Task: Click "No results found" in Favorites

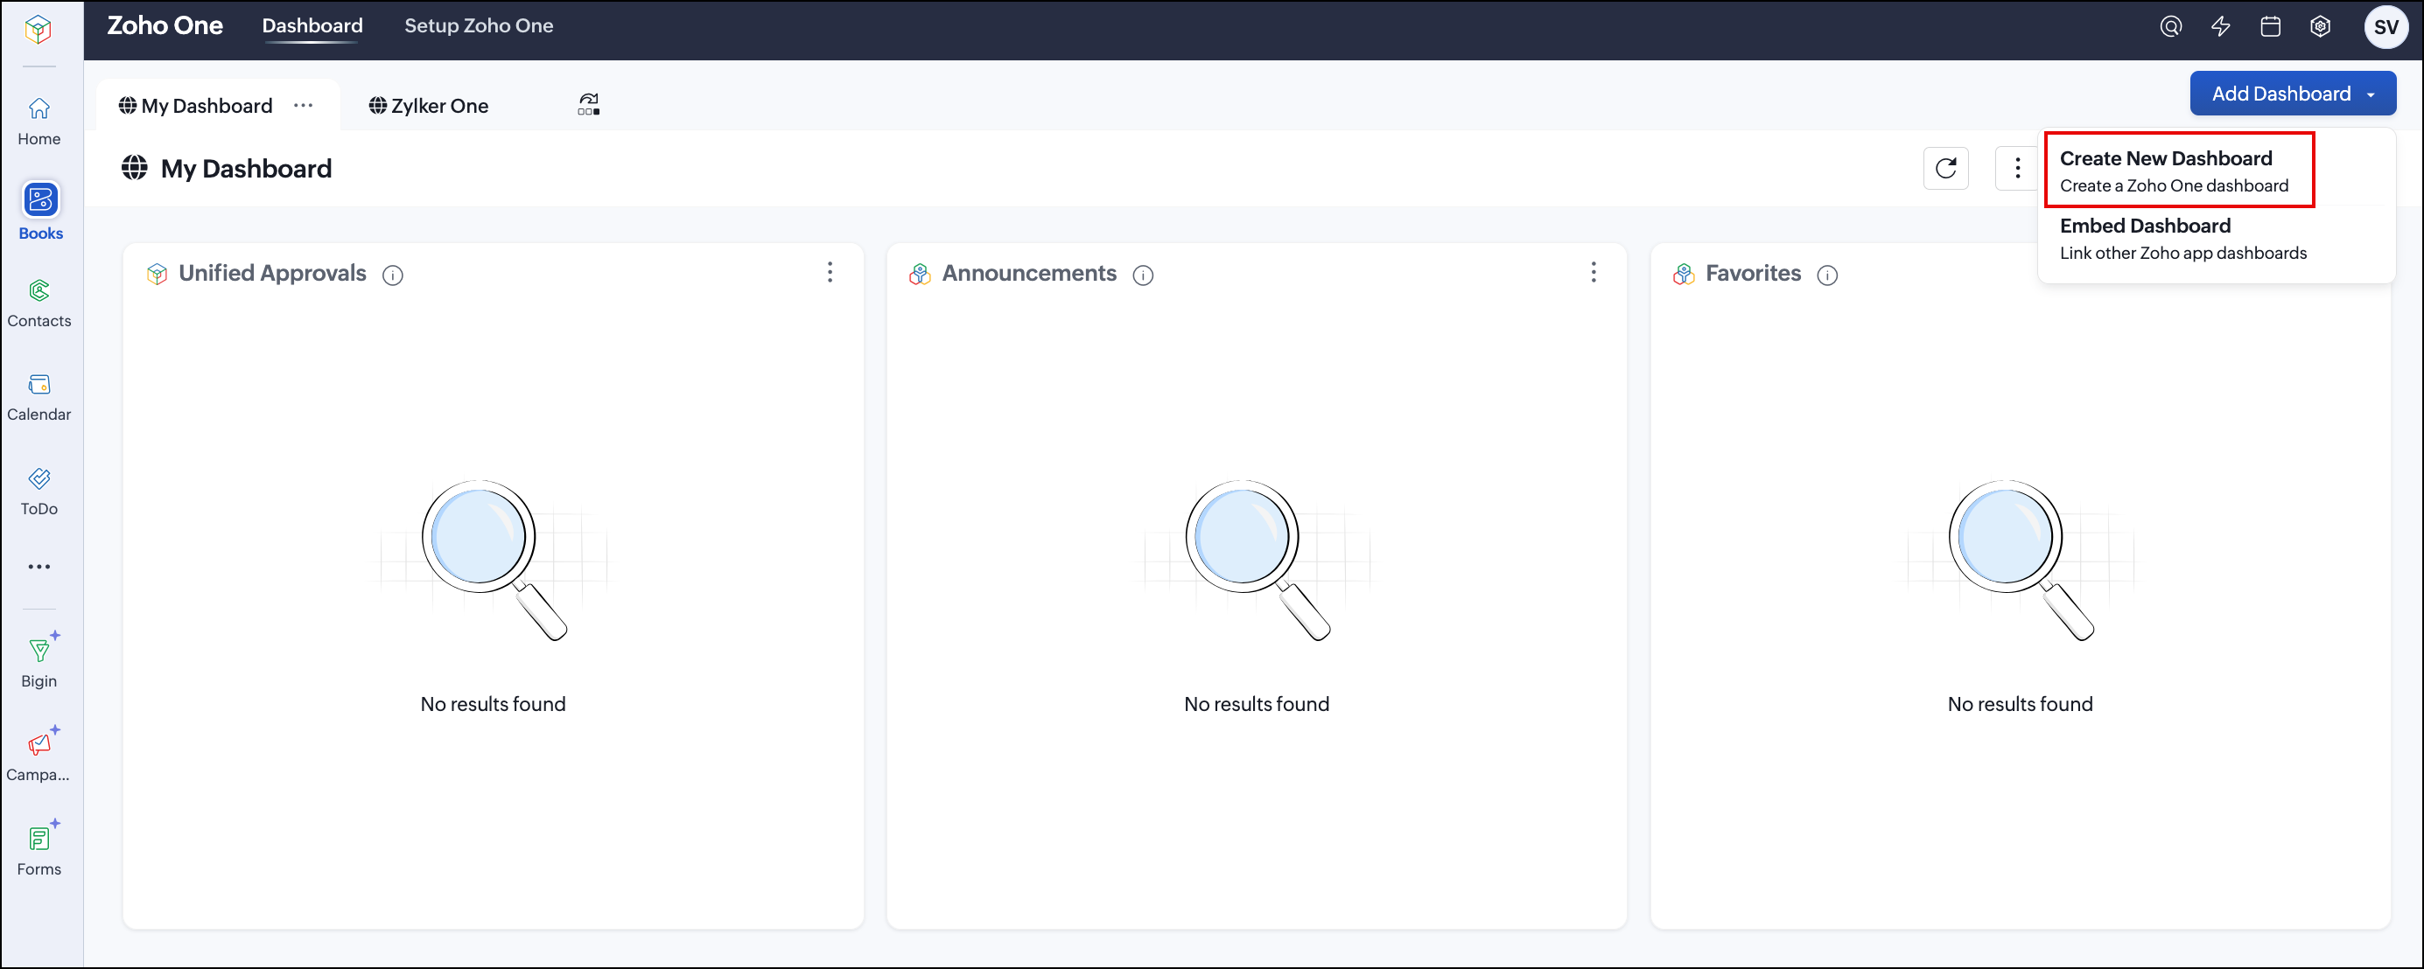Action: (x=2021, y=704)
